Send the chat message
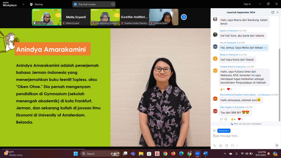Viewport: 281px width, 158px height. click(x=277, y=146)
